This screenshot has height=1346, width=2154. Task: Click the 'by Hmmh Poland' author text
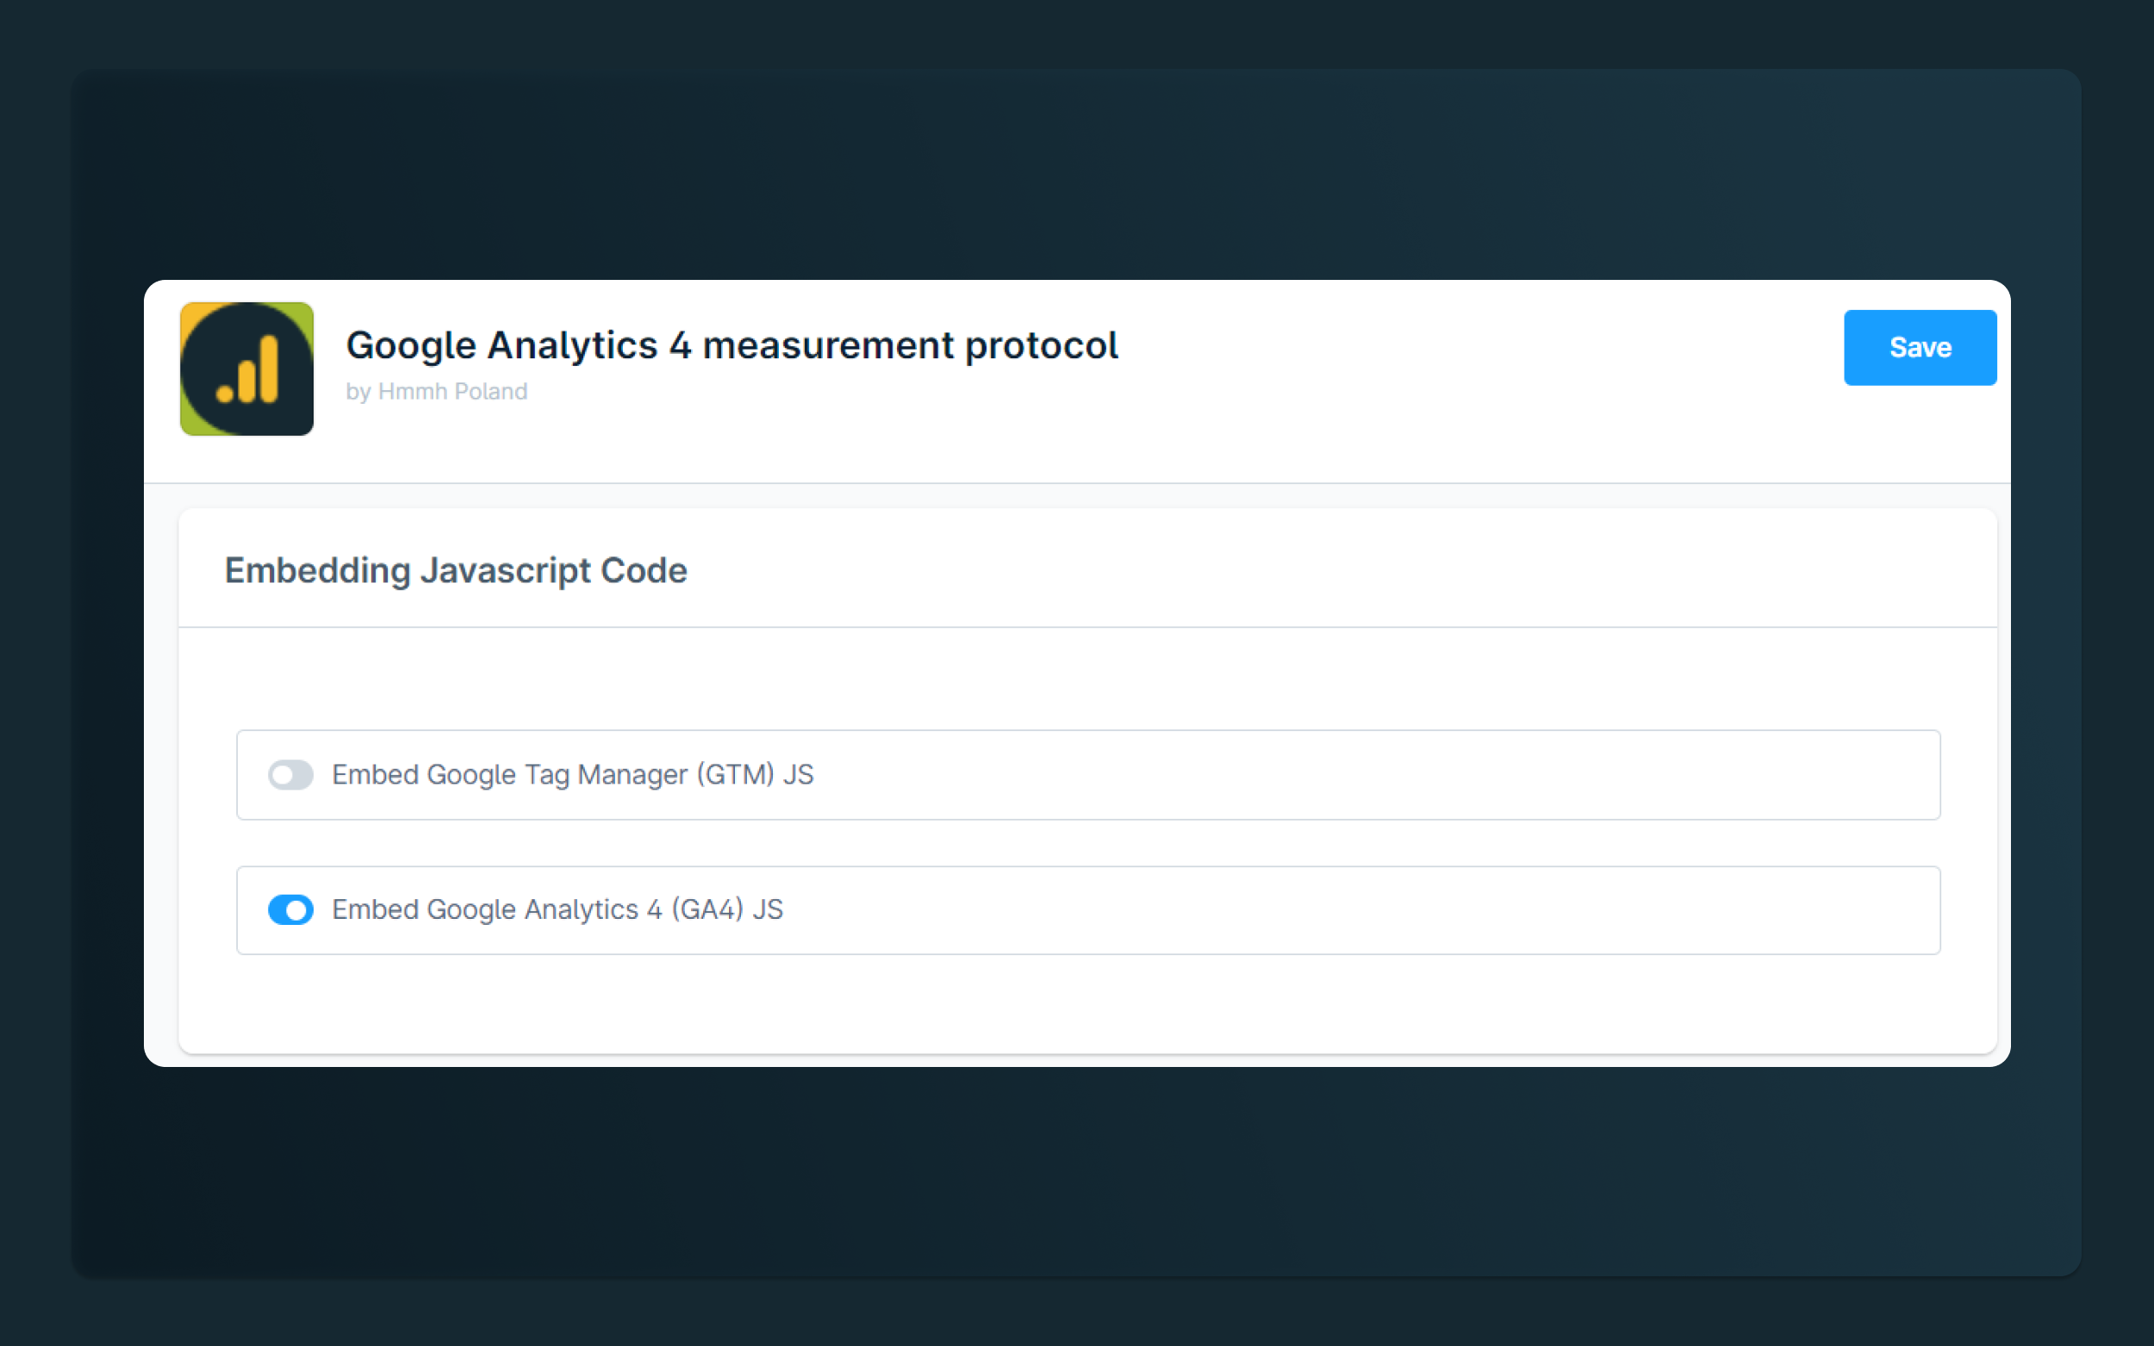[x=436, y=392]
